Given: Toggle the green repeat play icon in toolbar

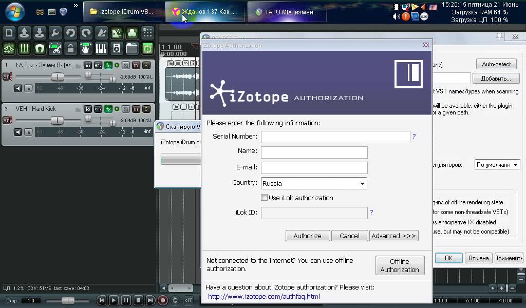Looking at the screenshot, I should [x=147, y=49].
